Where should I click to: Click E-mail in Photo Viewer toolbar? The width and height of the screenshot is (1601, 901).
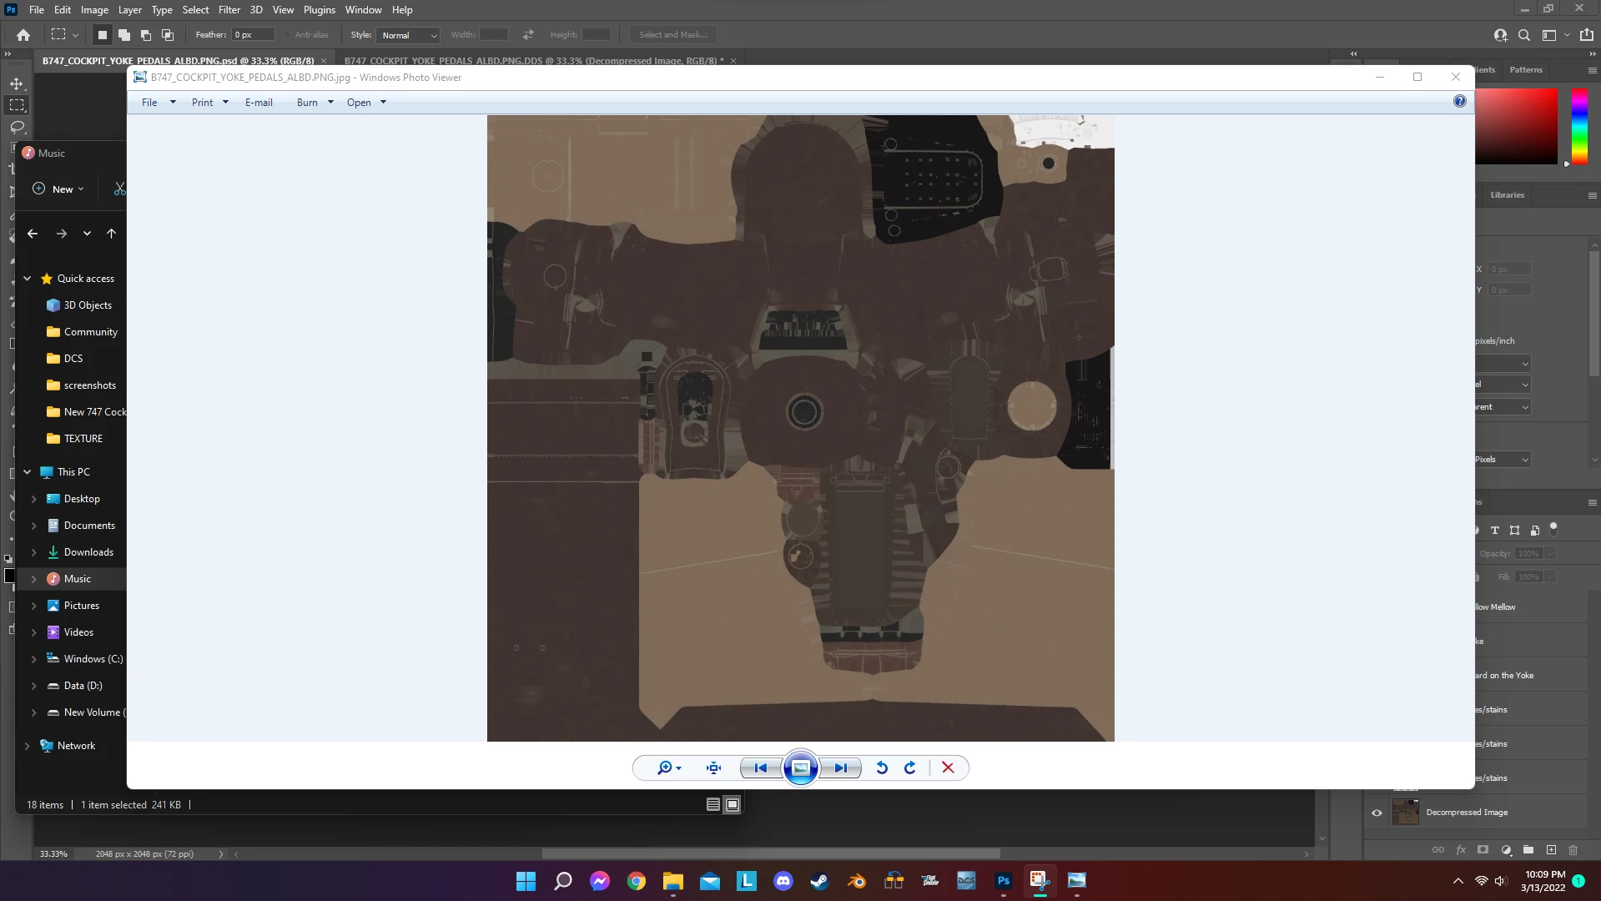(x=259, y=103)
